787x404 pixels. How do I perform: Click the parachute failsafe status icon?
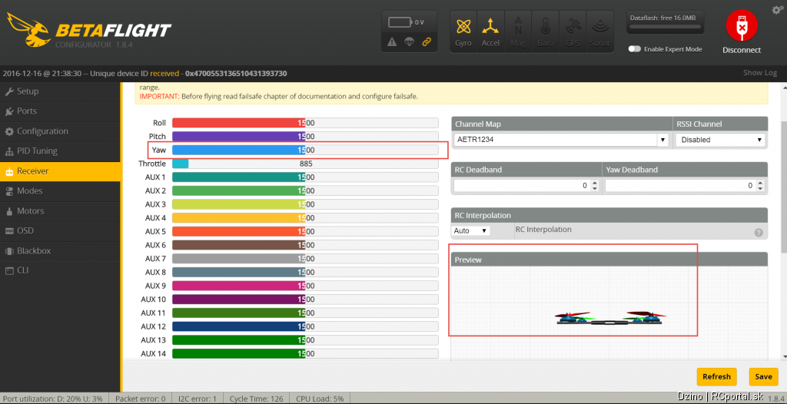(409, 42)
